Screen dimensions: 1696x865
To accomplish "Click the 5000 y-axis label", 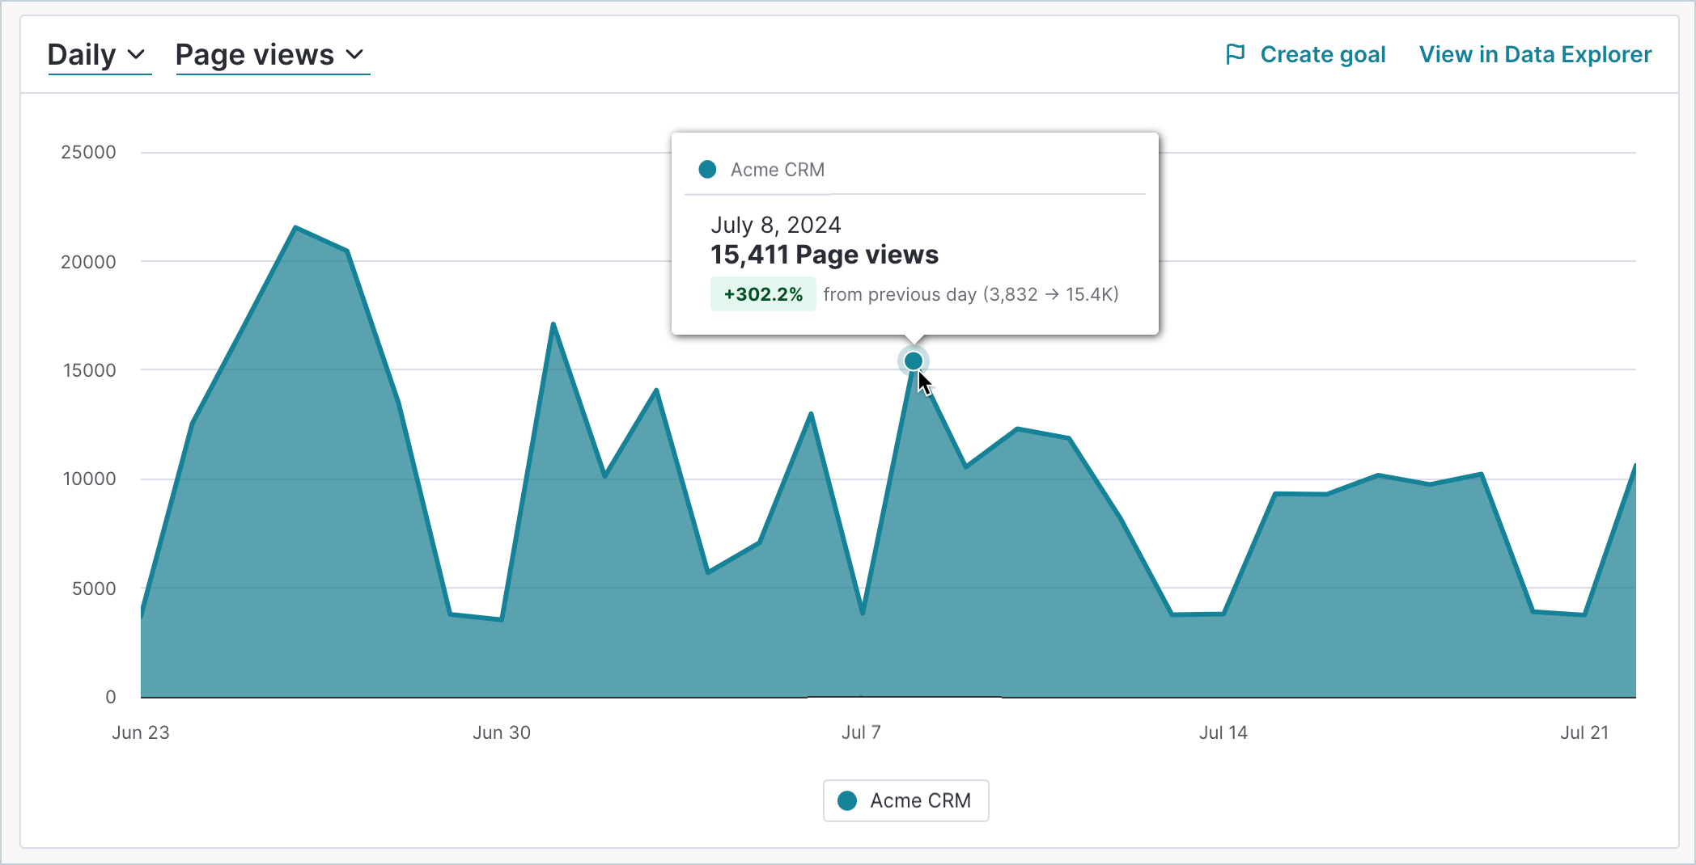I will (94, 589).
